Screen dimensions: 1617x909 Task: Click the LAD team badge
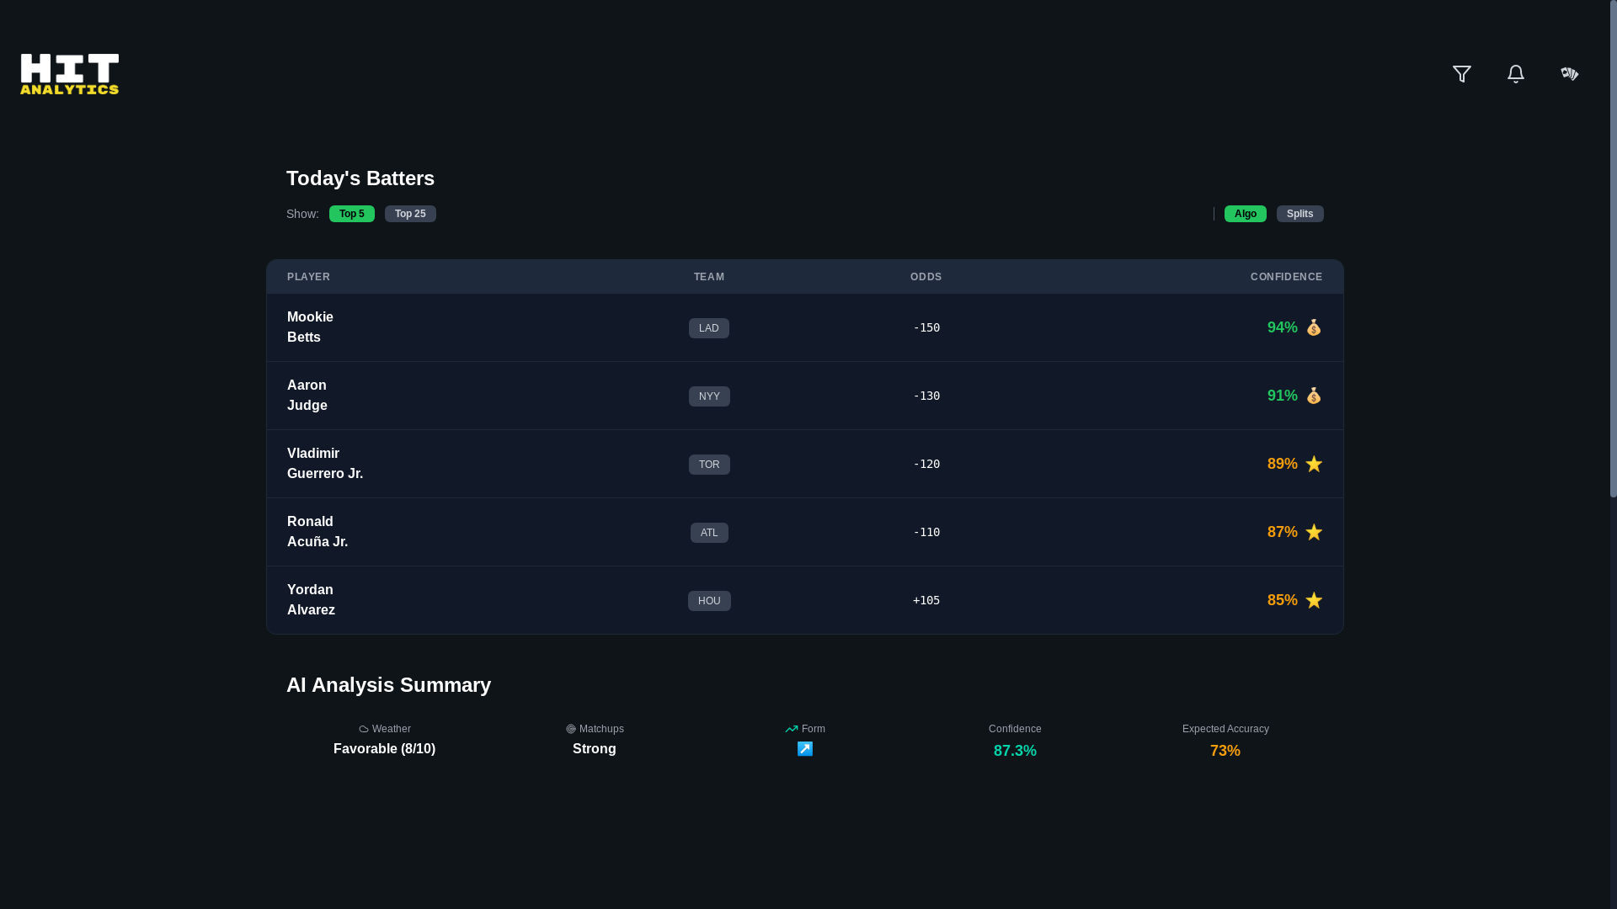[709, 328]
